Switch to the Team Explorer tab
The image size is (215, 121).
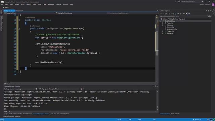point(175,114)
